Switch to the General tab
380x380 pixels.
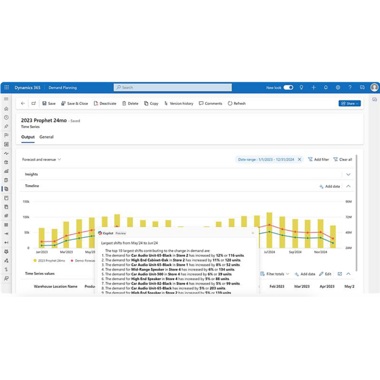[x=46, y=137]
